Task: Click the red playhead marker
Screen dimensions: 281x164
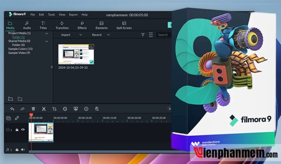Action: (x=31, y=115)
